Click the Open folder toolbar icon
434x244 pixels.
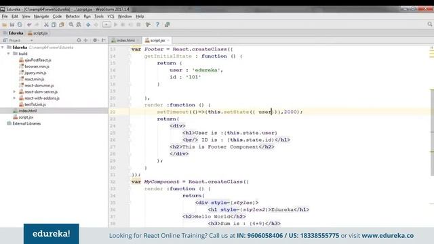(5, 25)
